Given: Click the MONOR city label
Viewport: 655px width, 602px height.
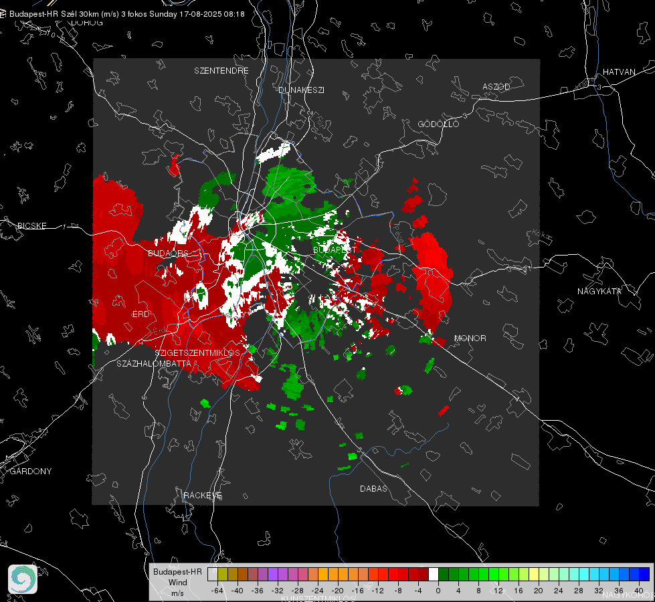Looking at the screenshot, I should 470,338.
